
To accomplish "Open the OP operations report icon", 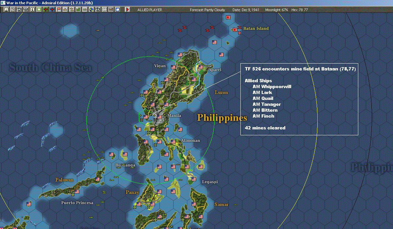I will [104, 10].
